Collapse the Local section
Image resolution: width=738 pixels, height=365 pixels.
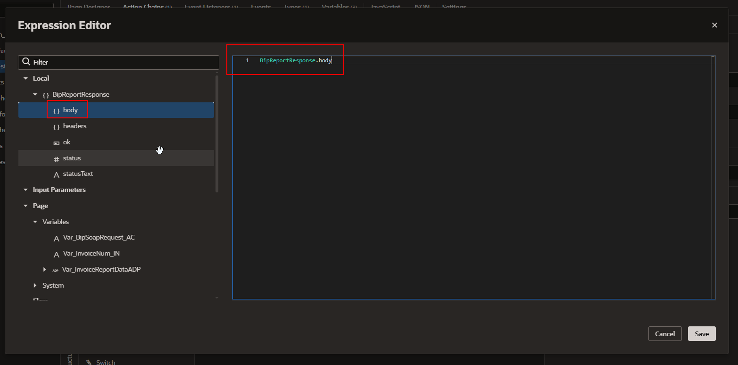click(25, 78)
